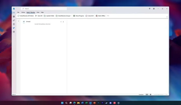Open More Apps grid in the sidebar
This screenshot has width=181, height=105.
tap(14, 32)
